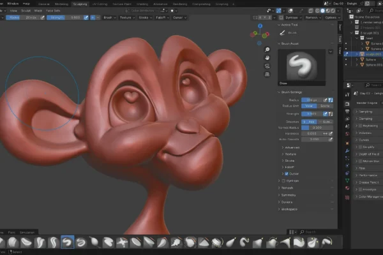This screenshot has height=255, width=383.
Task: Open the Modifiers wrench properties tab
Action: click(x=347, y=151)
